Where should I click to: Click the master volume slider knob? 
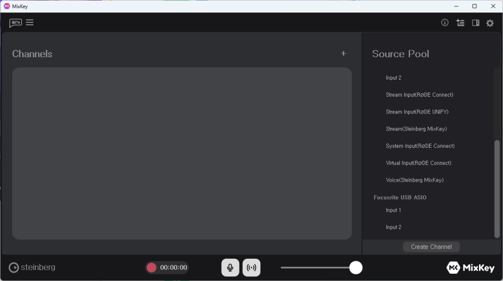pyautogui.click(x=356, y=267)
